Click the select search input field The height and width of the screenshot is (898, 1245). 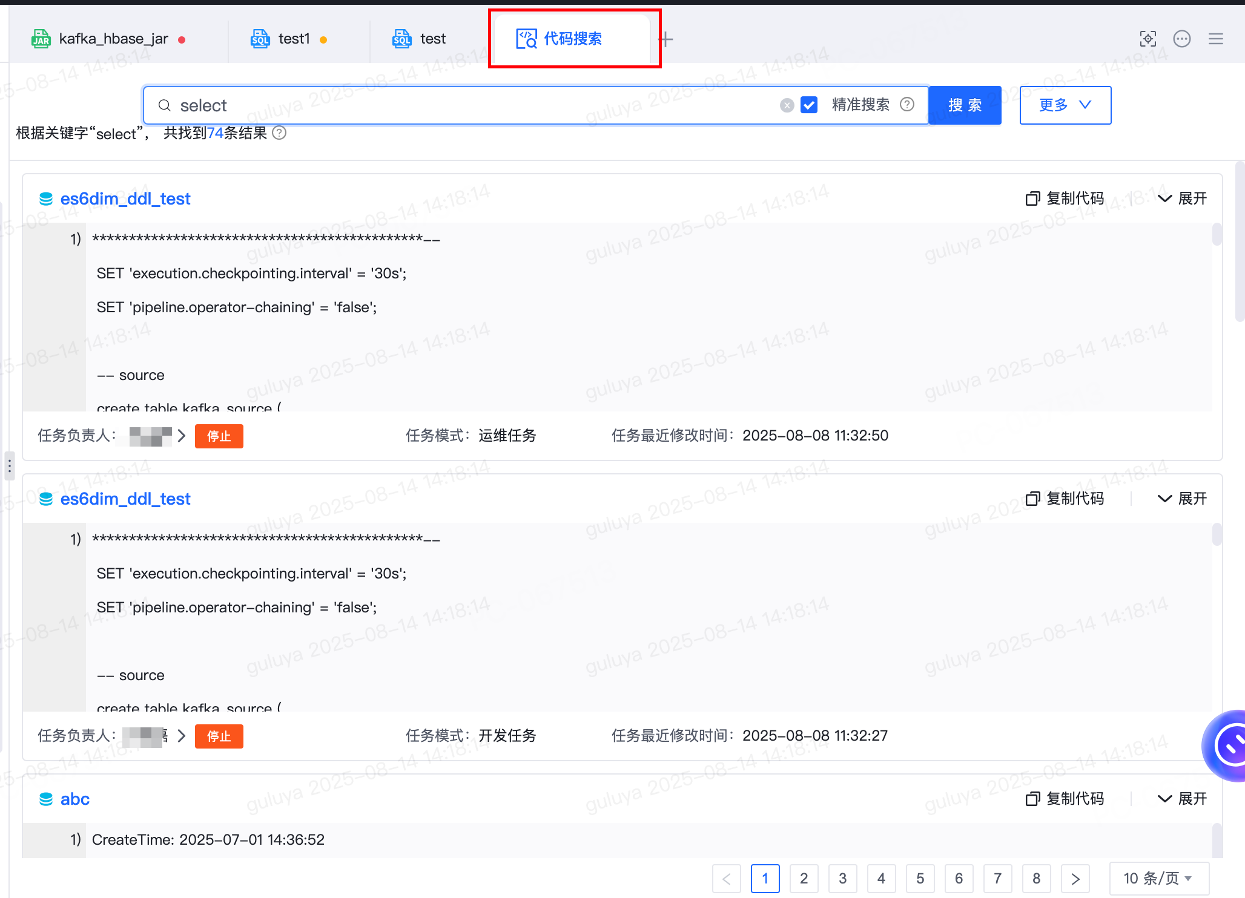point(472,105)
